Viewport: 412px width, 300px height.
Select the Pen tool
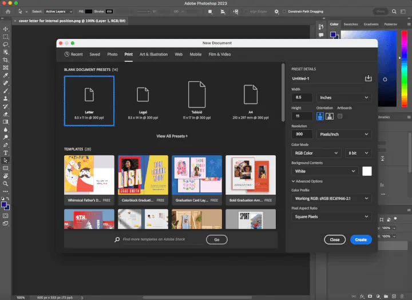point(6,145)
